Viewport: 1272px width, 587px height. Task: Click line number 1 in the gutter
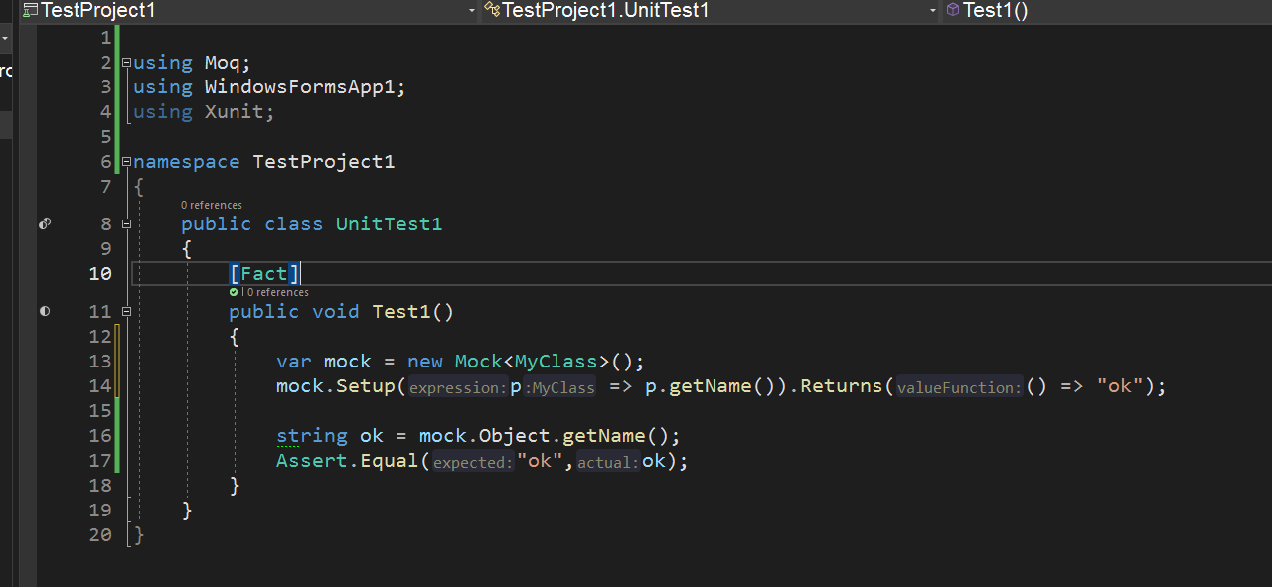tap(106, 38)
